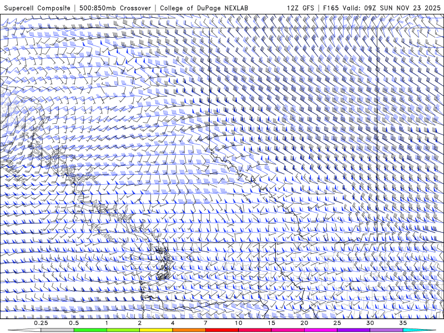Viewport: 444px width, 333px height.
Task: Click the "College of DuPage NEXLAB" label
Action: [204, 8]
